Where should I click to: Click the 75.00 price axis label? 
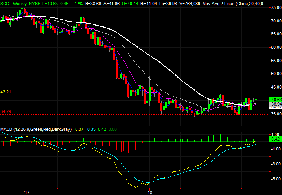click(276, 7)
